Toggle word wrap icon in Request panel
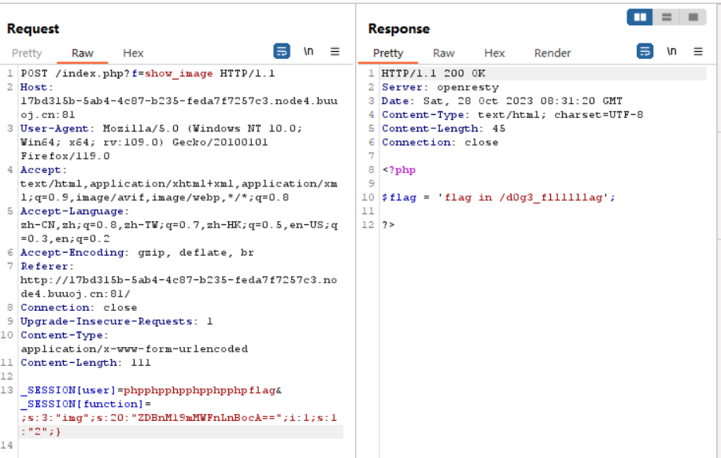Image resolution: width=721 pixels, height=458 pixels. tap(282, 51)
